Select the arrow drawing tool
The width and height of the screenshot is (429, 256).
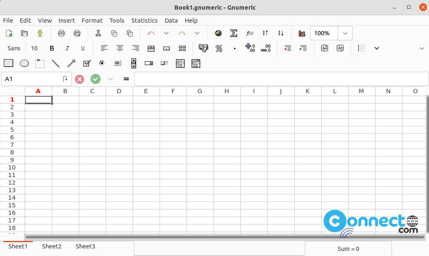pyautogui.click(x=71, y=63)
